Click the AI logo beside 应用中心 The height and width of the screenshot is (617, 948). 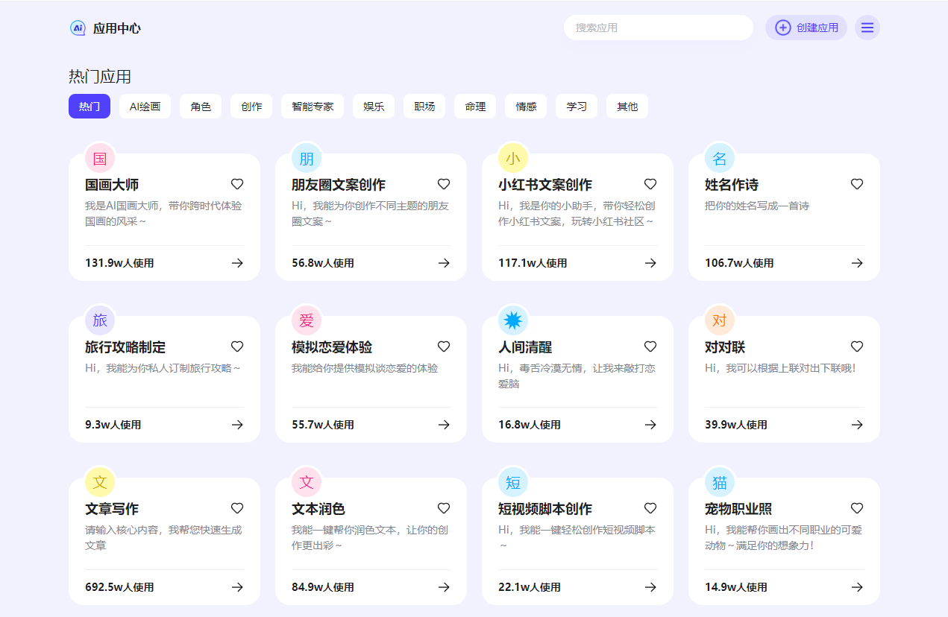(78, 28)
